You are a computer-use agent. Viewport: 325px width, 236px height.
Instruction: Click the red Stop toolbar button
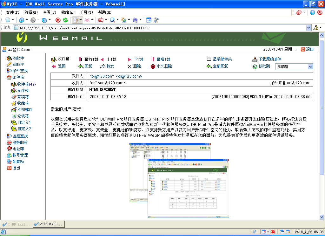tap(58, 20)
